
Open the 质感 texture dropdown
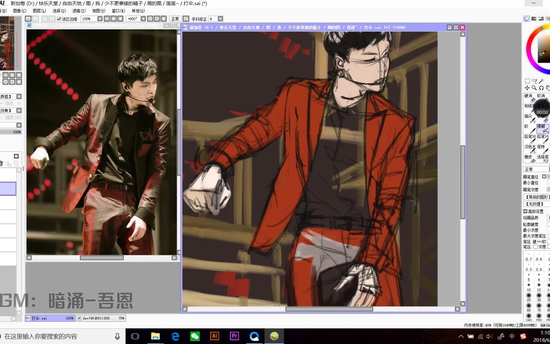19,96
